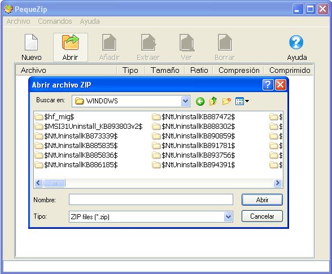This screenshot has height=274, width=332.
Task: Sort by the Archivo column header
Action: (x=66, y=70)
